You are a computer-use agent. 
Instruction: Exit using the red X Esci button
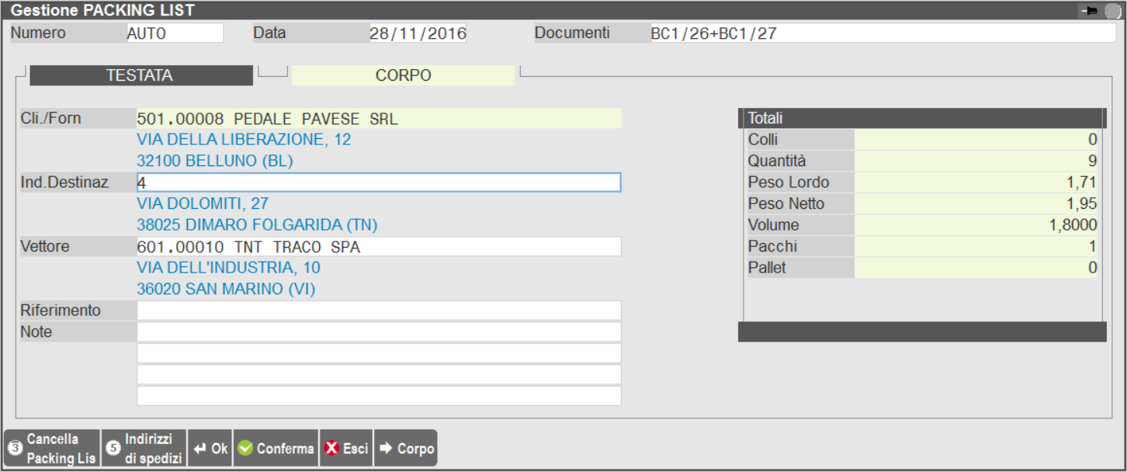coord(346,449)
